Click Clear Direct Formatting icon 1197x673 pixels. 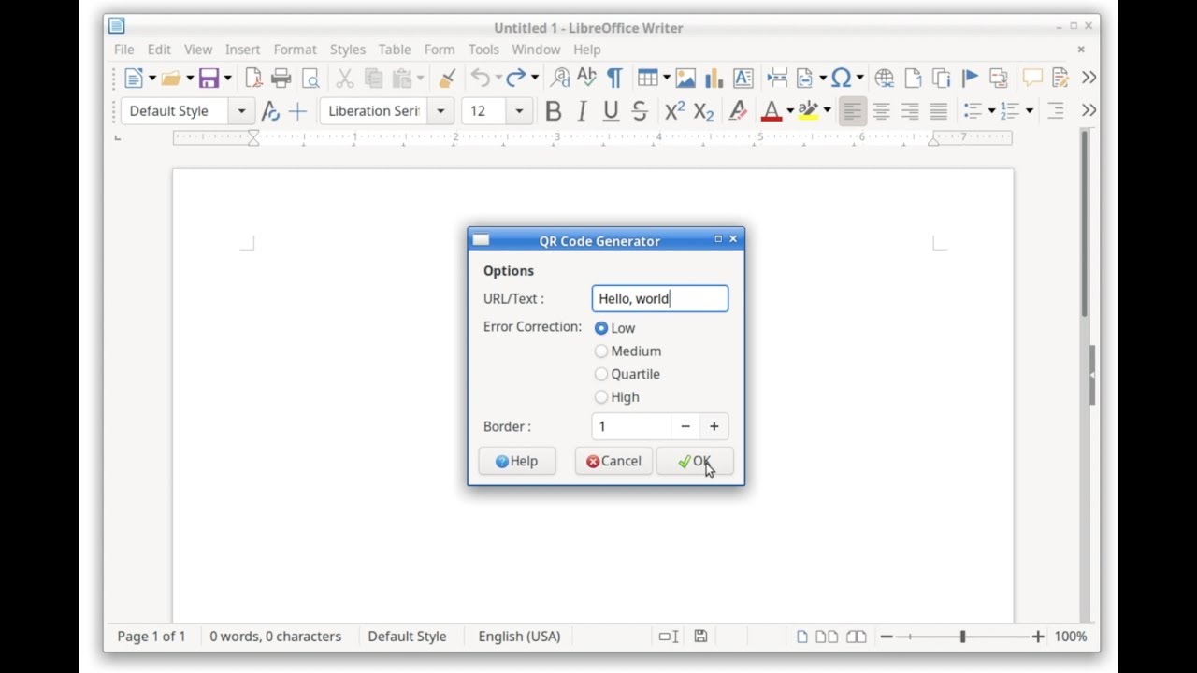(x=739, y=111)
